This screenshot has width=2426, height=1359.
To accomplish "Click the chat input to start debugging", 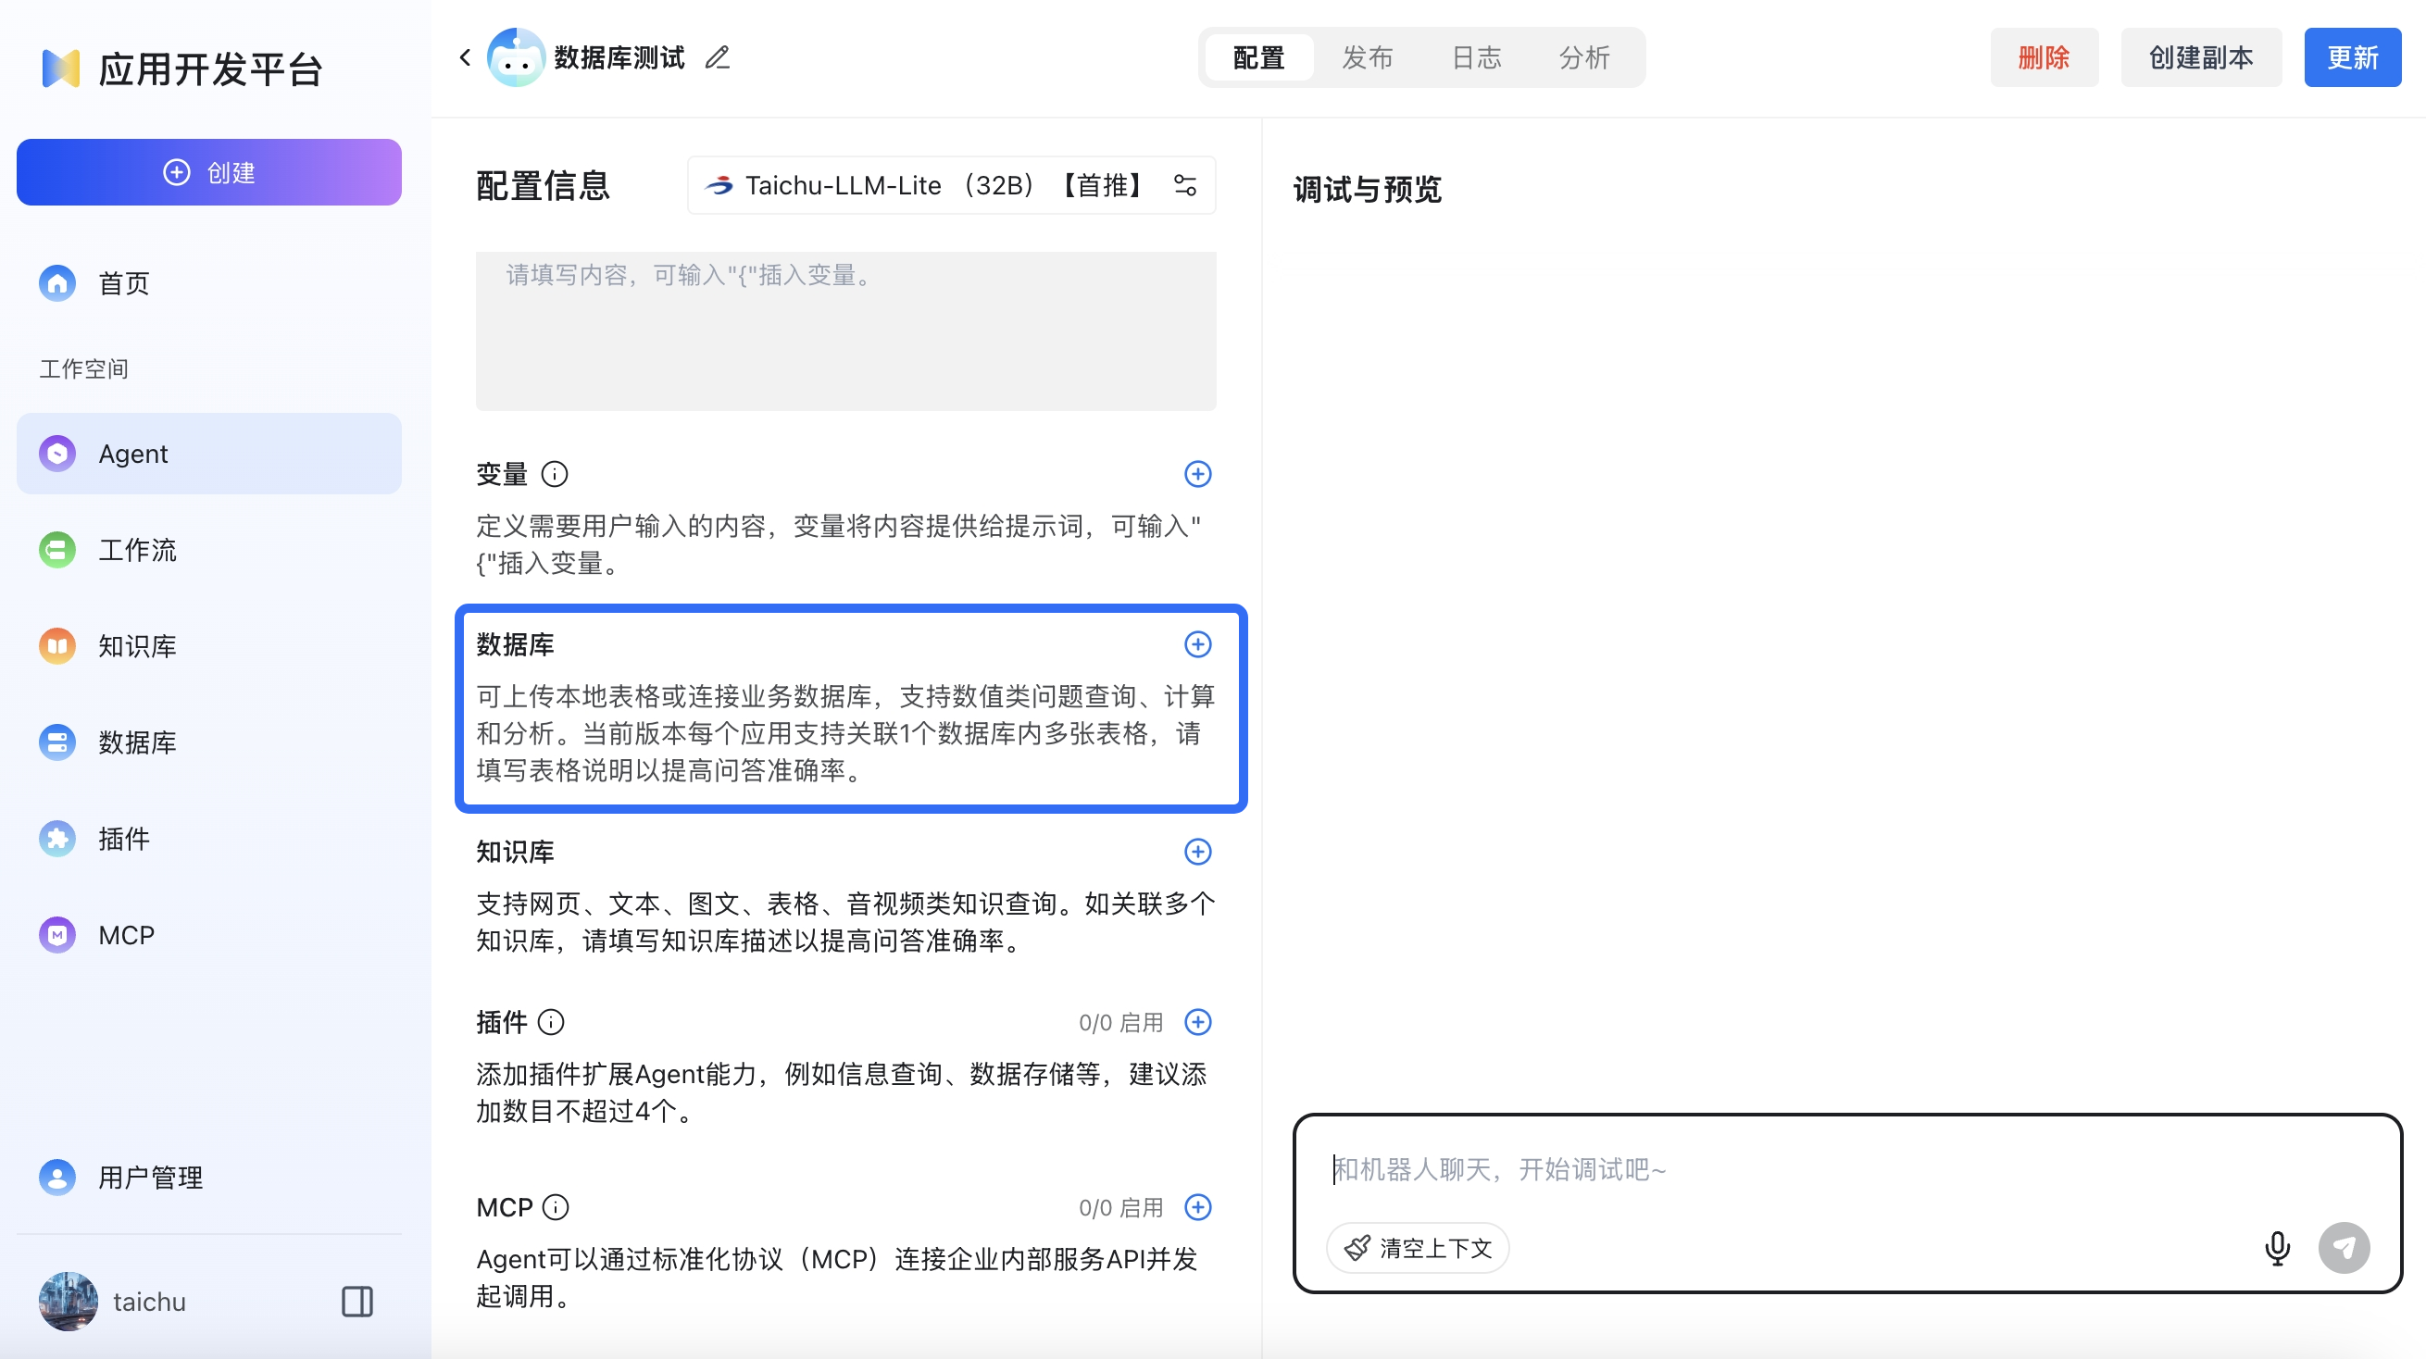I will coord(1601,1169).
